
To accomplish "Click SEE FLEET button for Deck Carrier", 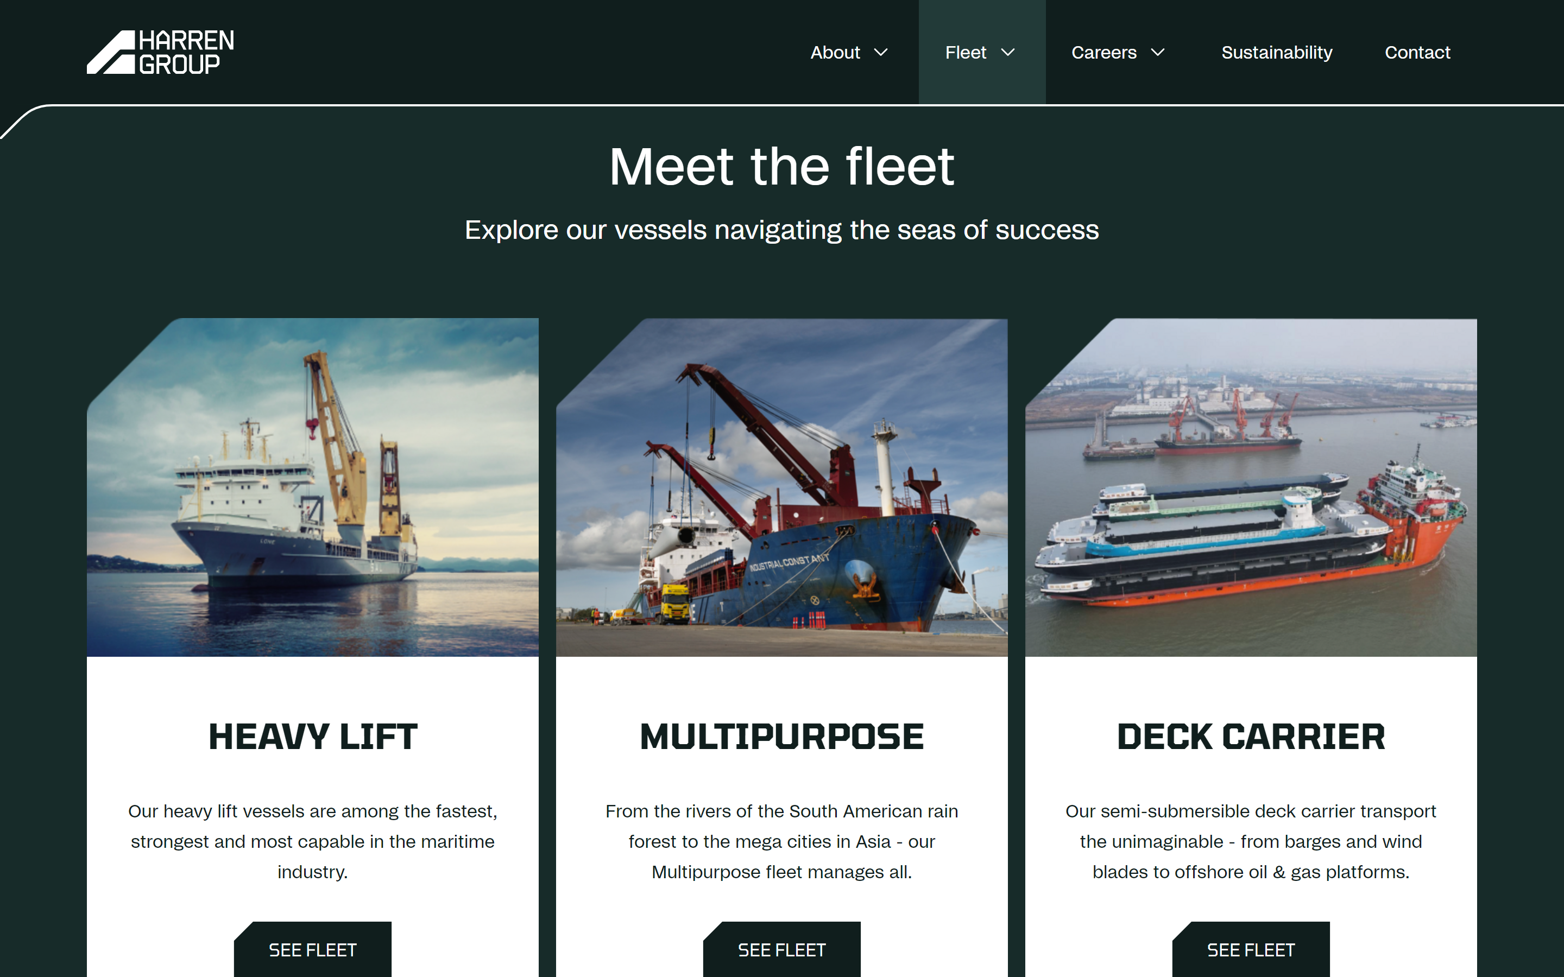I will pos(1251,948).
